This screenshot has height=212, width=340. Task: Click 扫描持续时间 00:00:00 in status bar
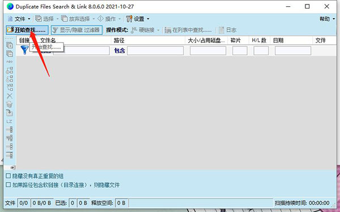[302, 203]
